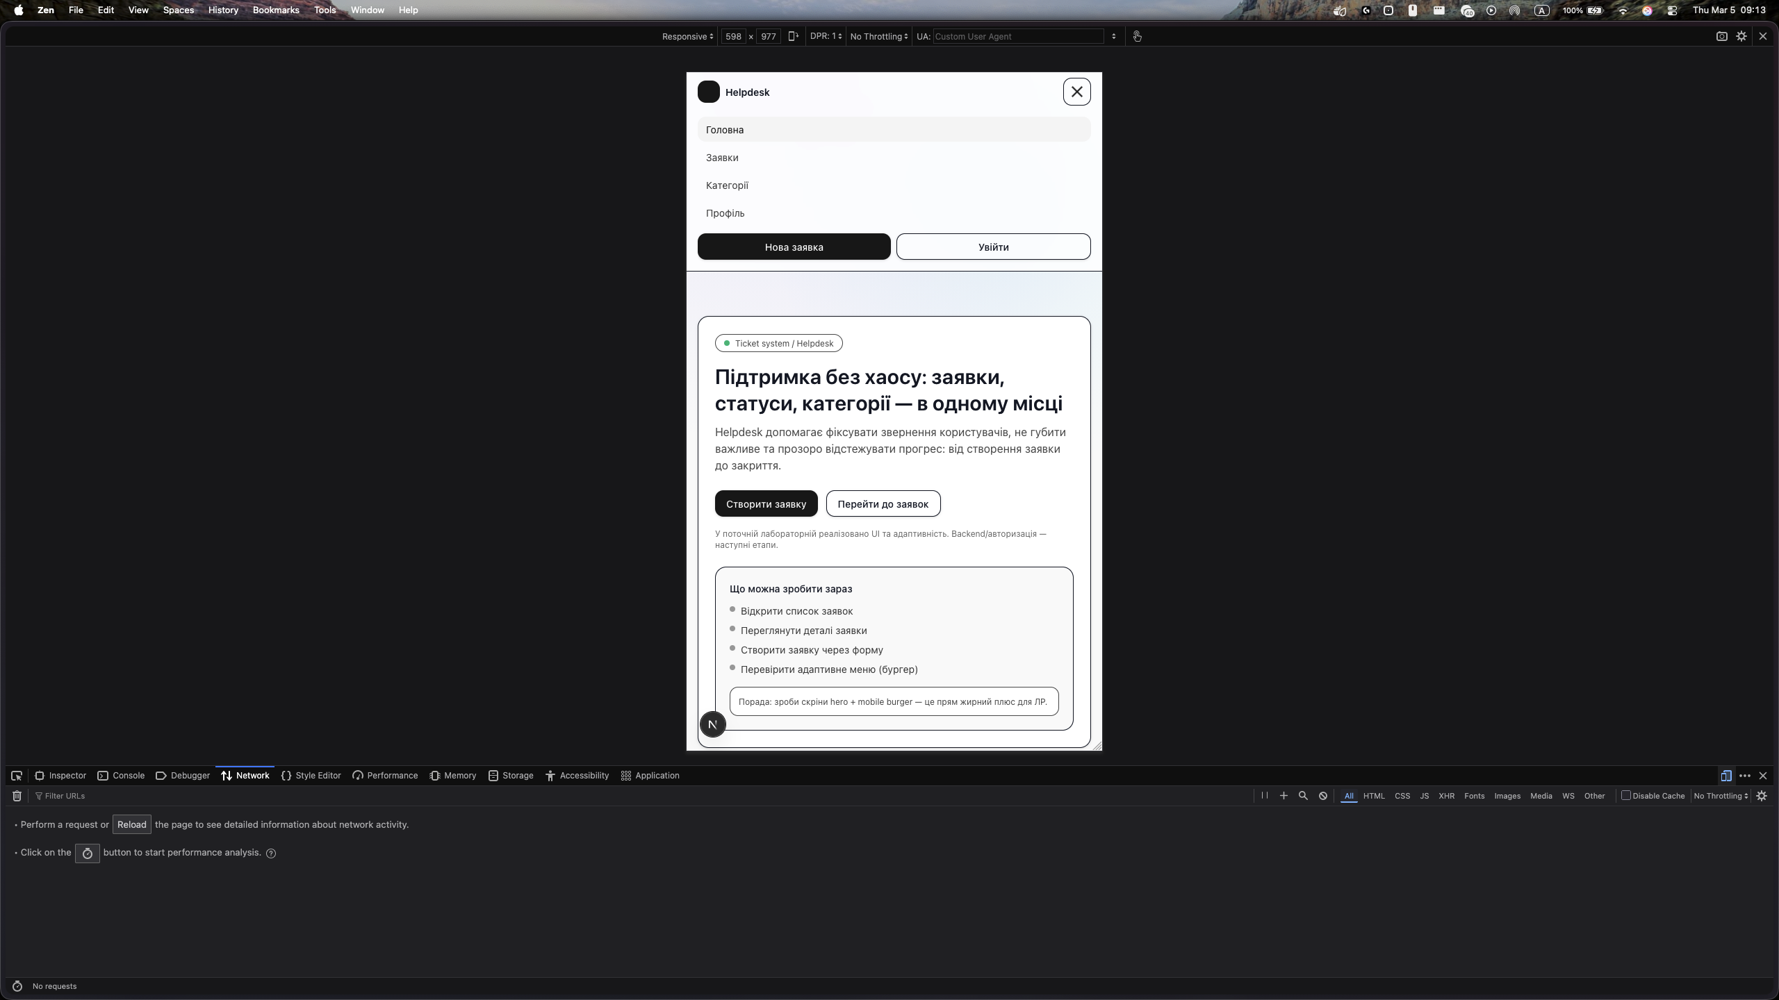
Task: Switch to the Console tab
Action: point(121,776)
